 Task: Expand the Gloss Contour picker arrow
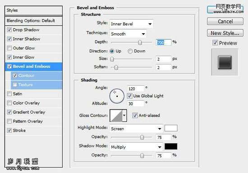[x=124, y=115]
